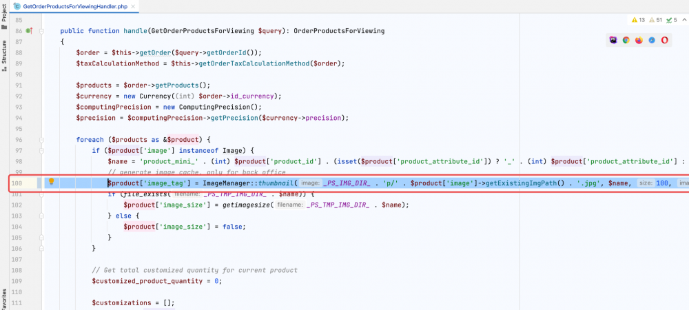The width and height of the screenshot is (689, 310).
Task: Click the id_currency property reference
Action: [251, 96]
